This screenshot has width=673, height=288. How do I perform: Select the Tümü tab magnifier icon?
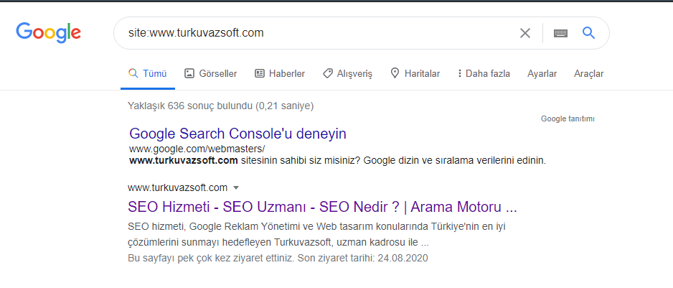(133, 73)
